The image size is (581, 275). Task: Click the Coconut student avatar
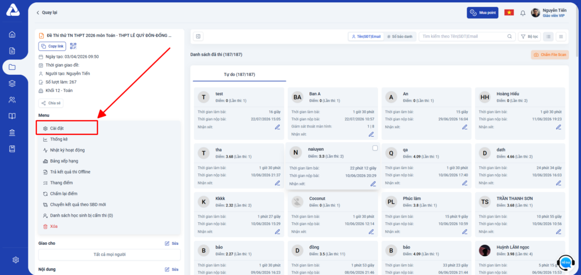point(297,202)
